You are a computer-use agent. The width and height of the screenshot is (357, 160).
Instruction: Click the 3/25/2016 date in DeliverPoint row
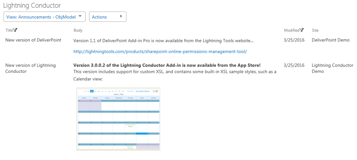click(x=294, y=40)
